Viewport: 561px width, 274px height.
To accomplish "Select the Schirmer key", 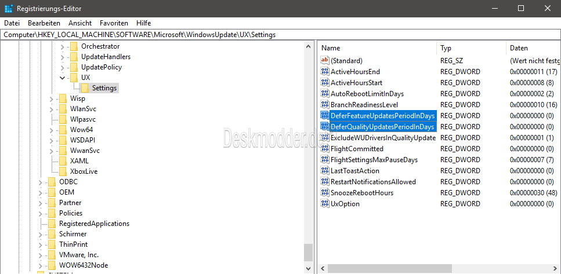I will pos(73,234).
